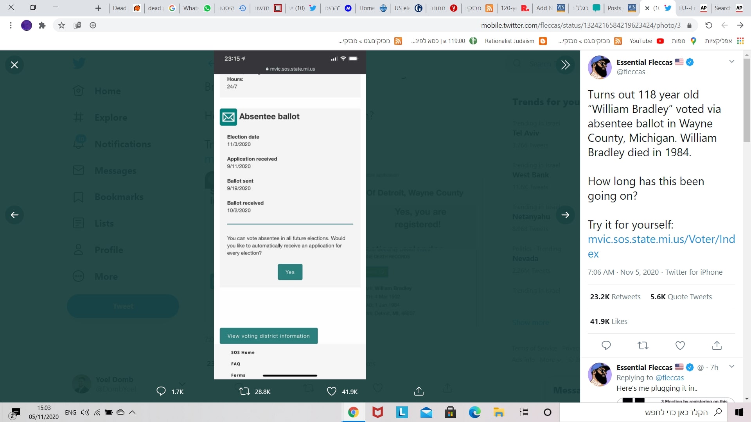
Task: Open Twitter Explore section
Action: tap(110, 117)
